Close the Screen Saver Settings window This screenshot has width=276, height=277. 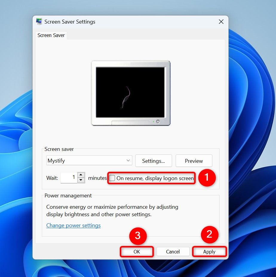221,21
